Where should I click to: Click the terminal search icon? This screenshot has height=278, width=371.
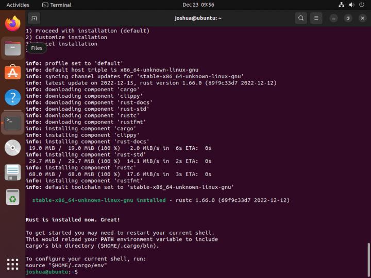(x=301, y=18)
